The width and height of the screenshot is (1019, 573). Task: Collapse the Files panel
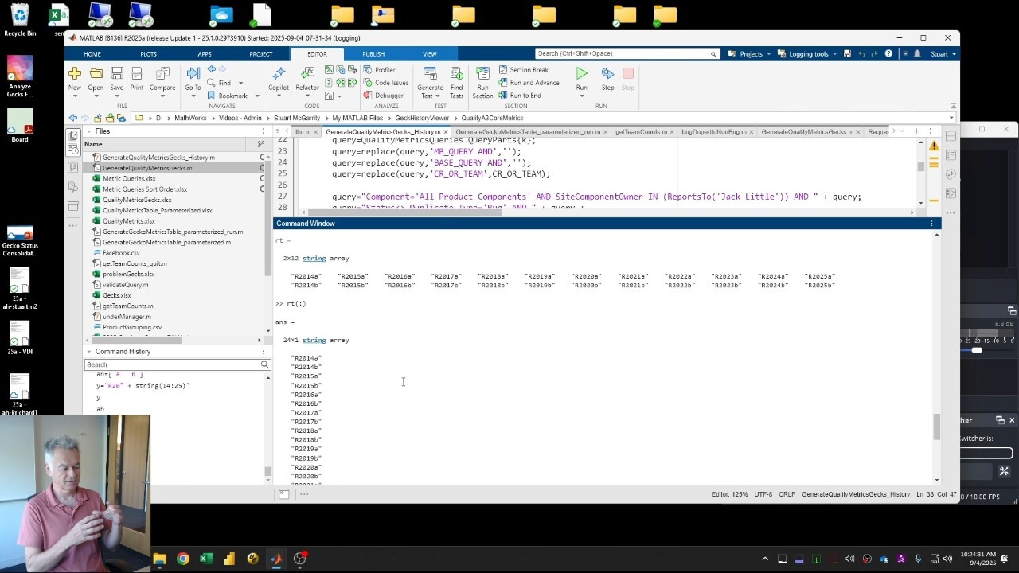[x=89, y=131]
